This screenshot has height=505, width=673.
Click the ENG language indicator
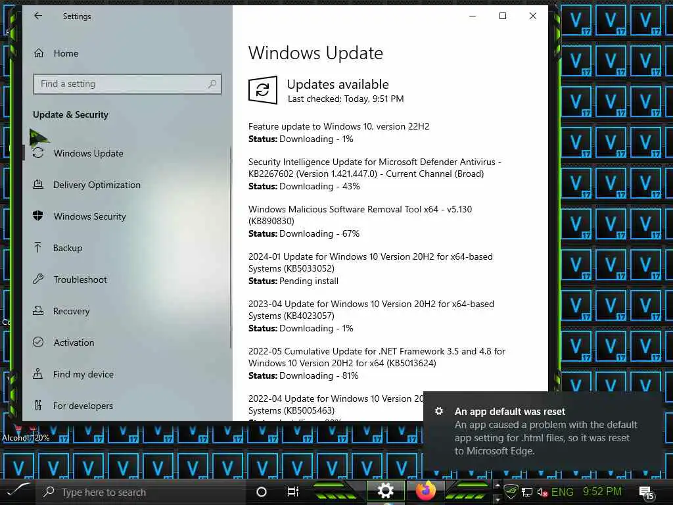coord(563,492)
